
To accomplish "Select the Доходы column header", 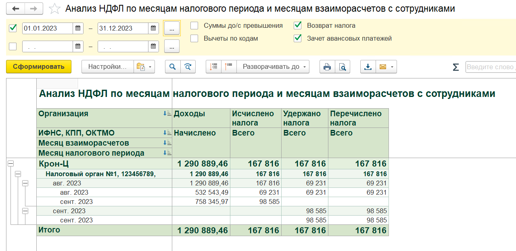I will pos(201,118).
